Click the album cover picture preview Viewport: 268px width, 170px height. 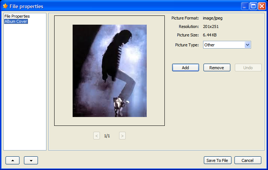click(x=109, y=71)
